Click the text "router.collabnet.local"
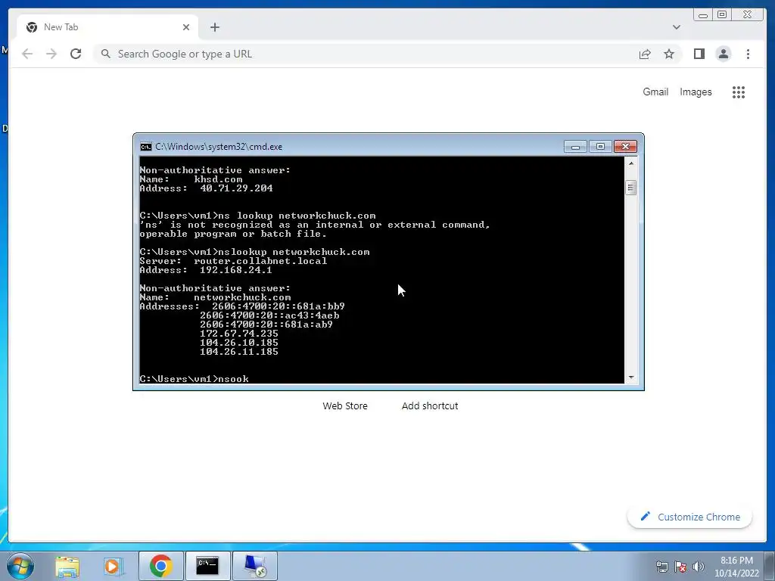Screen dimensions: 775x581 [260, 261]
